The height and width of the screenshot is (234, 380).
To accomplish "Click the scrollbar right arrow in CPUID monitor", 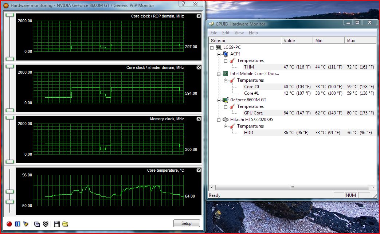I will tap(373, 187).
